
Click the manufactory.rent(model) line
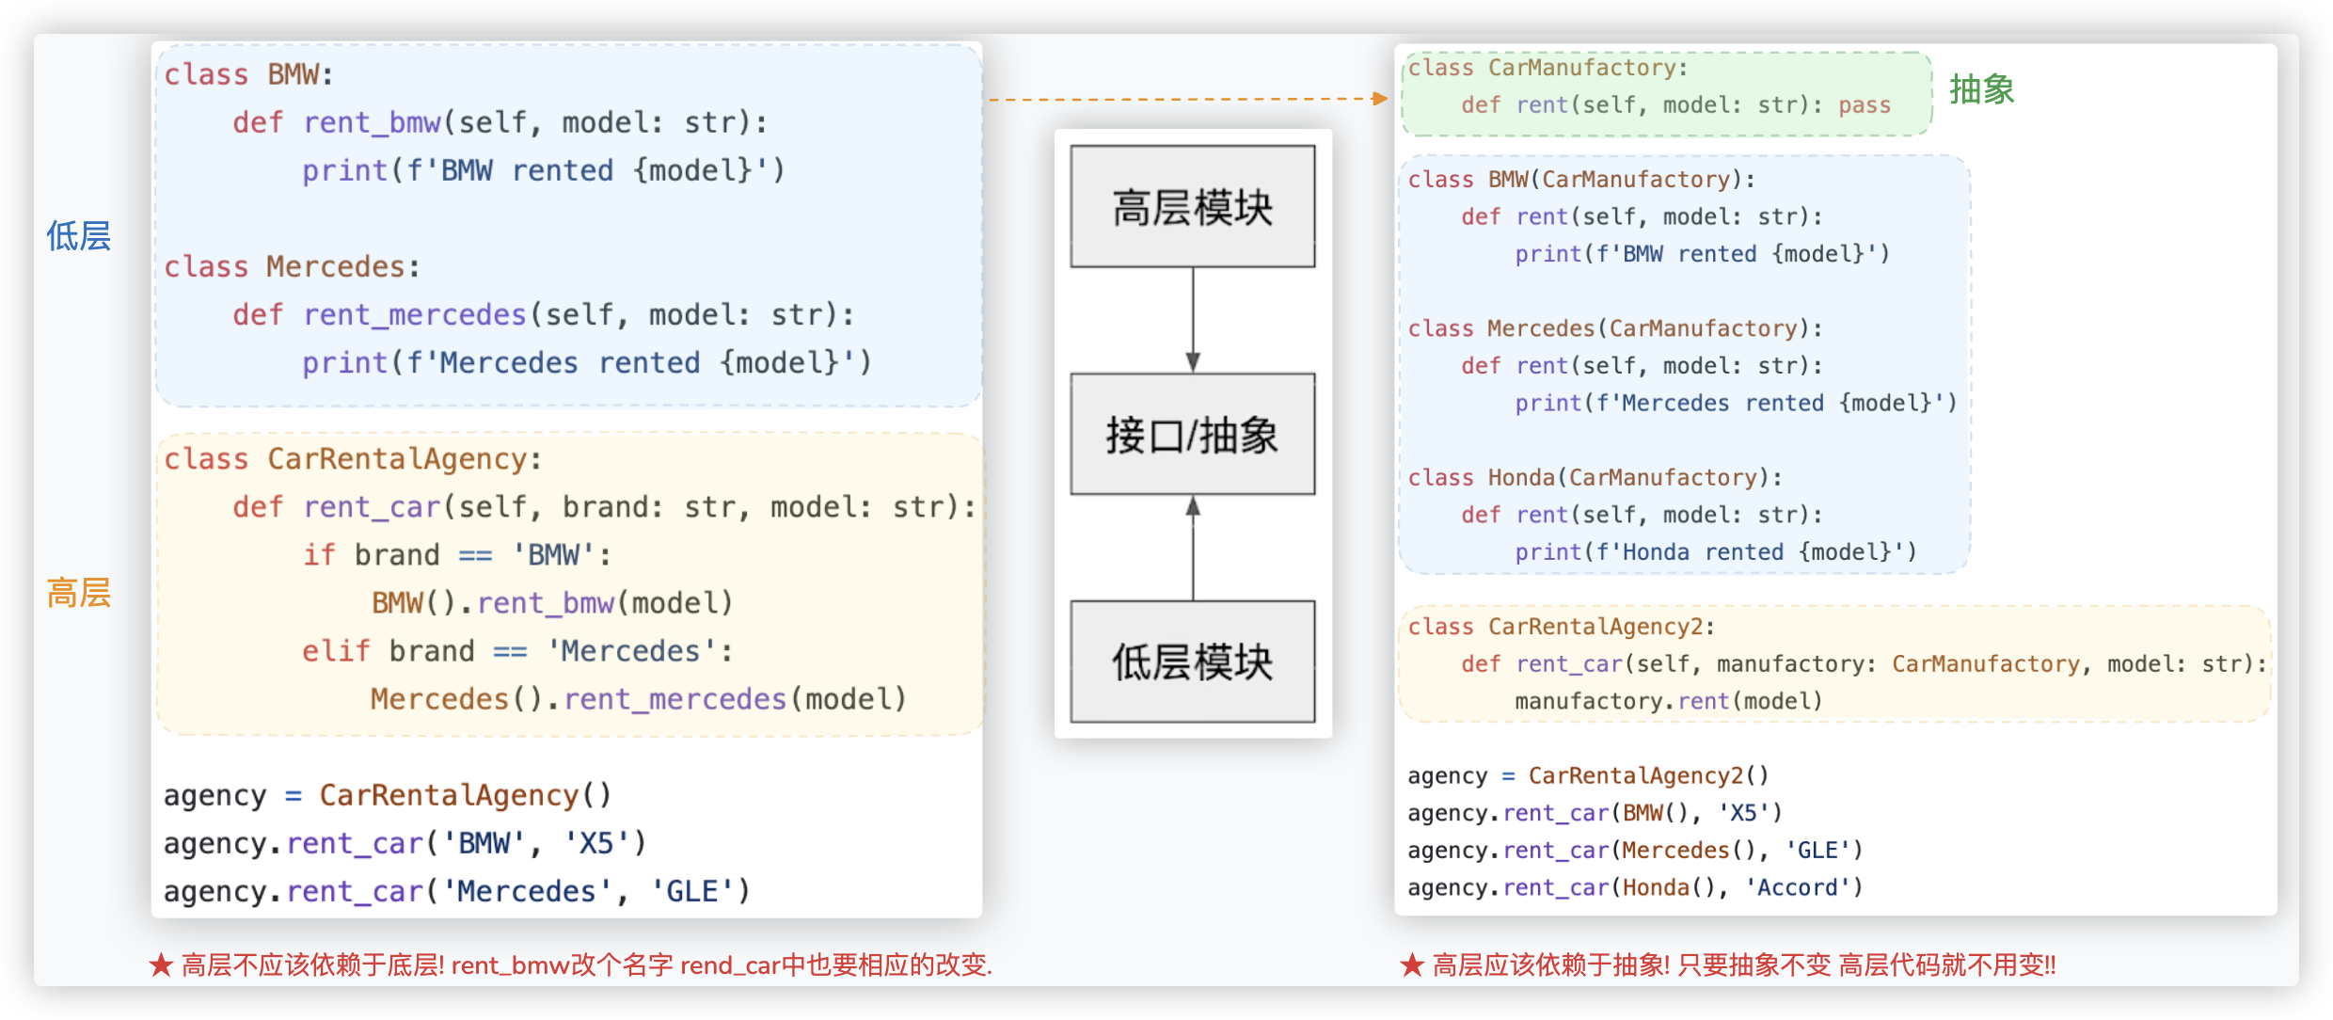(1668, 701)
